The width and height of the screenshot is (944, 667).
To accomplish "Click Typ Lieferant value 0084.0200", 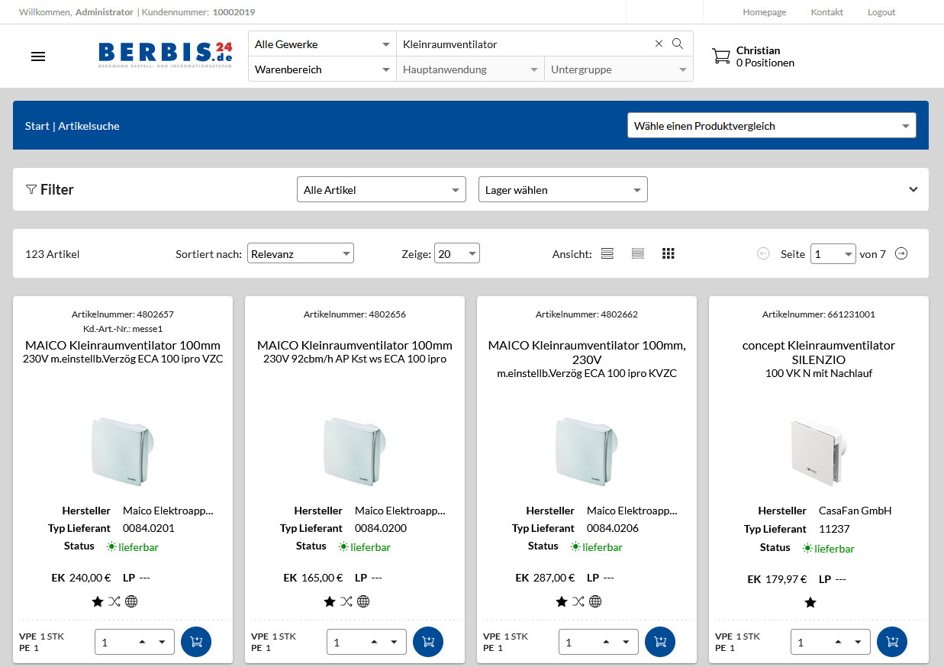I will click(x=381, y=528).
